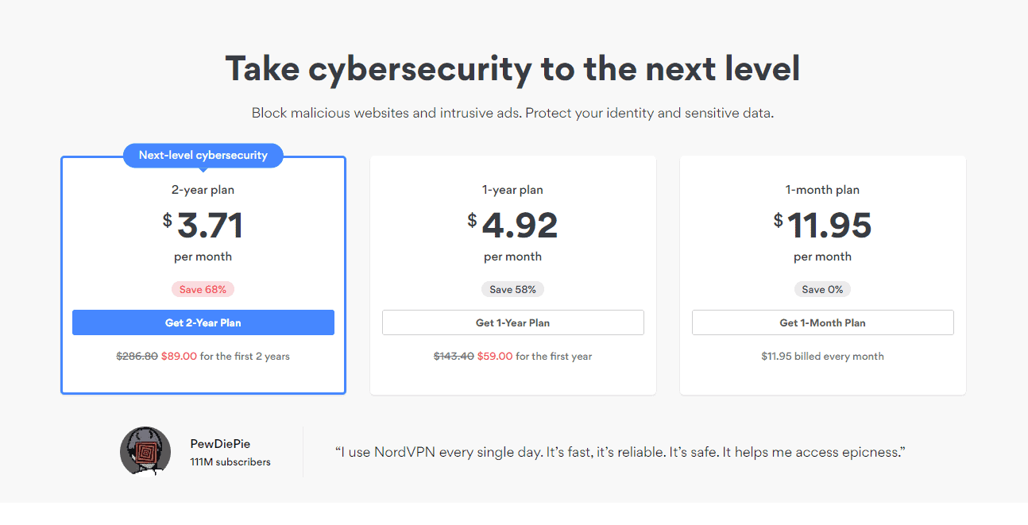Click the Save 68% badge
This screenshot has width=1028, height=525.
tap(203, 289)
